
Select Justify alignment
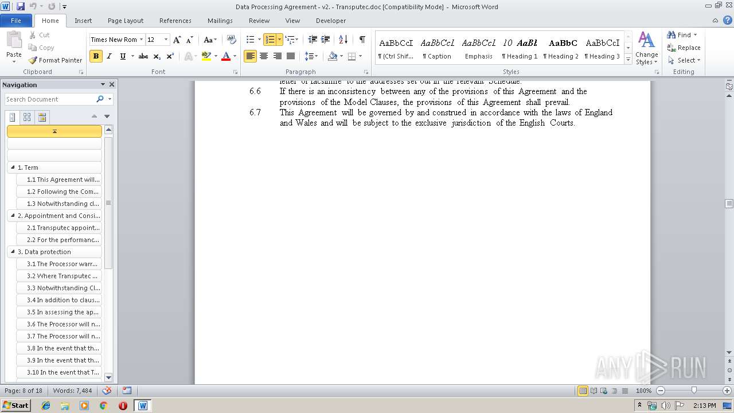coord(291,56)
